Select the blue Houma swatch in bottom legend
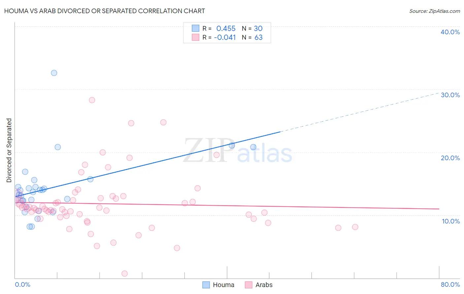Image resolution: width=464 pixels, height=294 pixels. (206, 285)
